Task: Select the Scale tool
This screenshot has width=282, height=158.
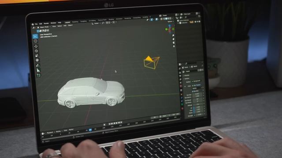Action: [x=37, y=56]
